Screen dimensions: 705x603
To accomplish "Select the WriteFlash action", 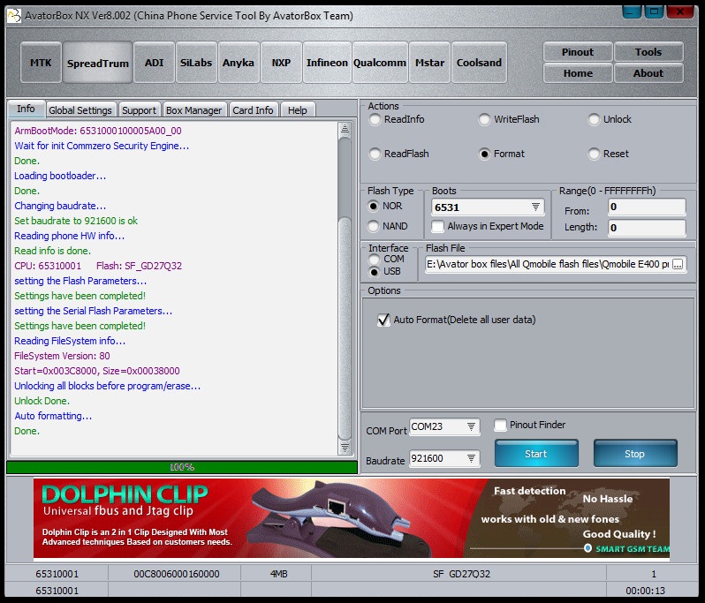I will [x=509, y=119].
